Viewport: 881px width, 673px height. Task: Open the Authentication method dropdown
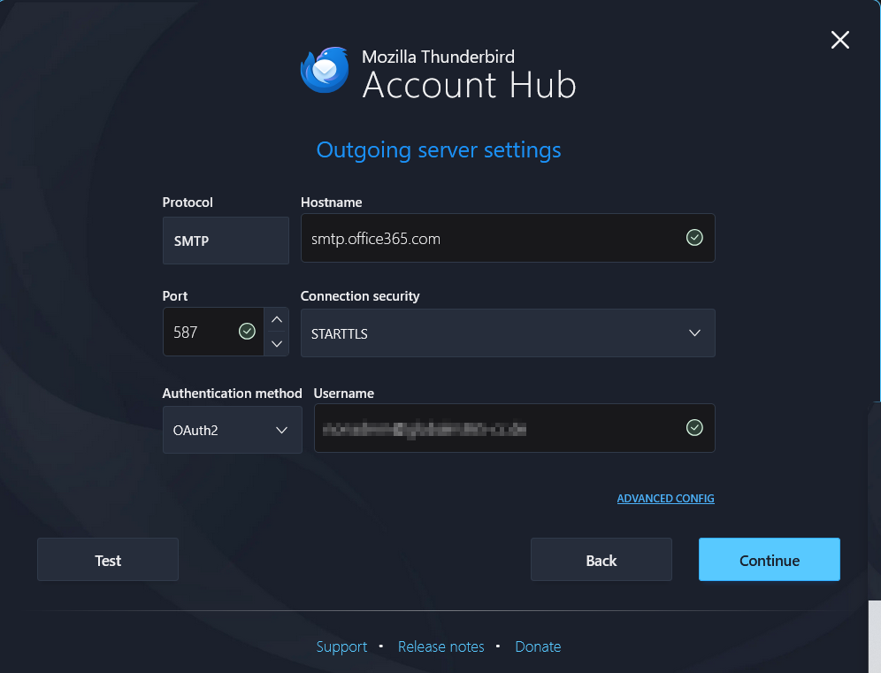[233, 430]
